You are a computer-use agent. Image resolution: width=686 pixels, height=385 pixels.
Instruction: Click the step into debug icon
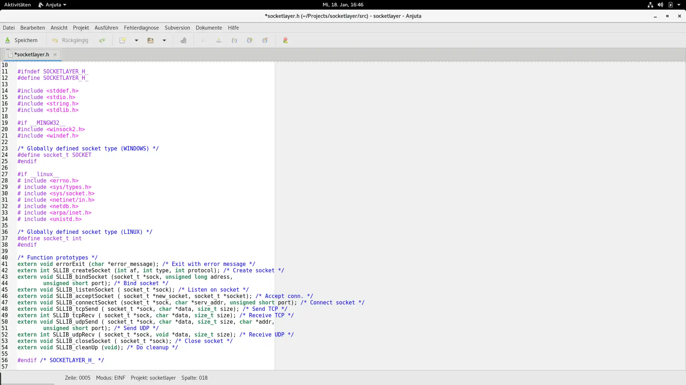point(234,40)
